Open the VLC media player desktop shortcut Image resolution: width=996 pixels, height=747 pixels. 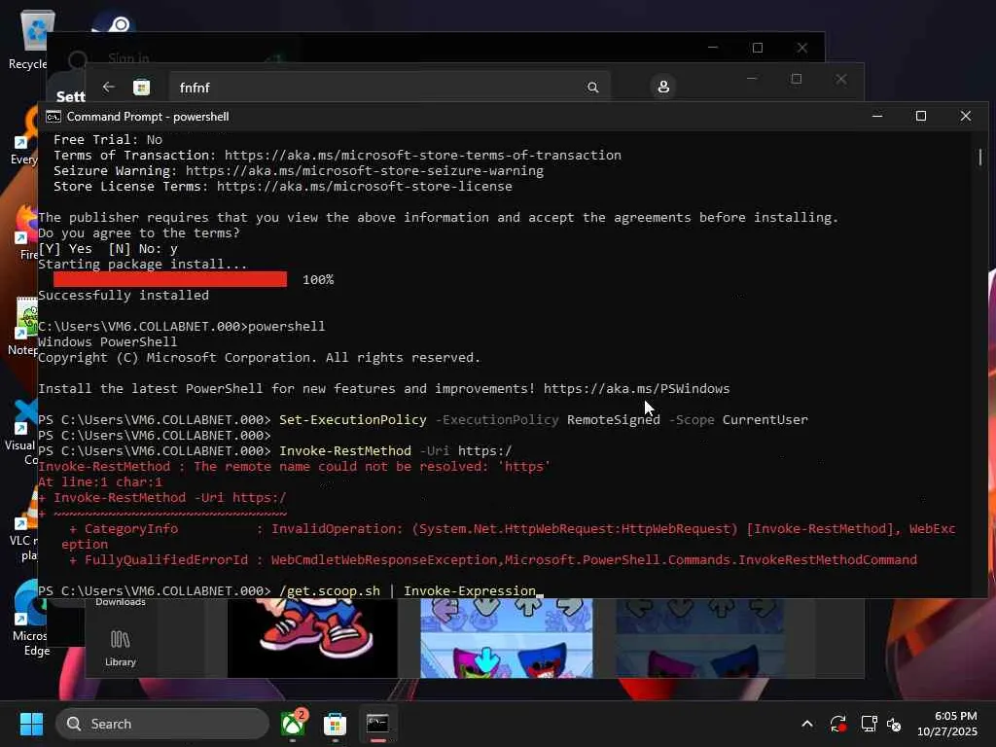(x=25, y=524)
